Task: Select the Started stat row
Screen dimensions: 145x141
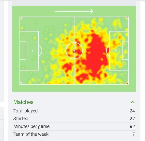Action: pyautogui.click(x=74, y=119)
